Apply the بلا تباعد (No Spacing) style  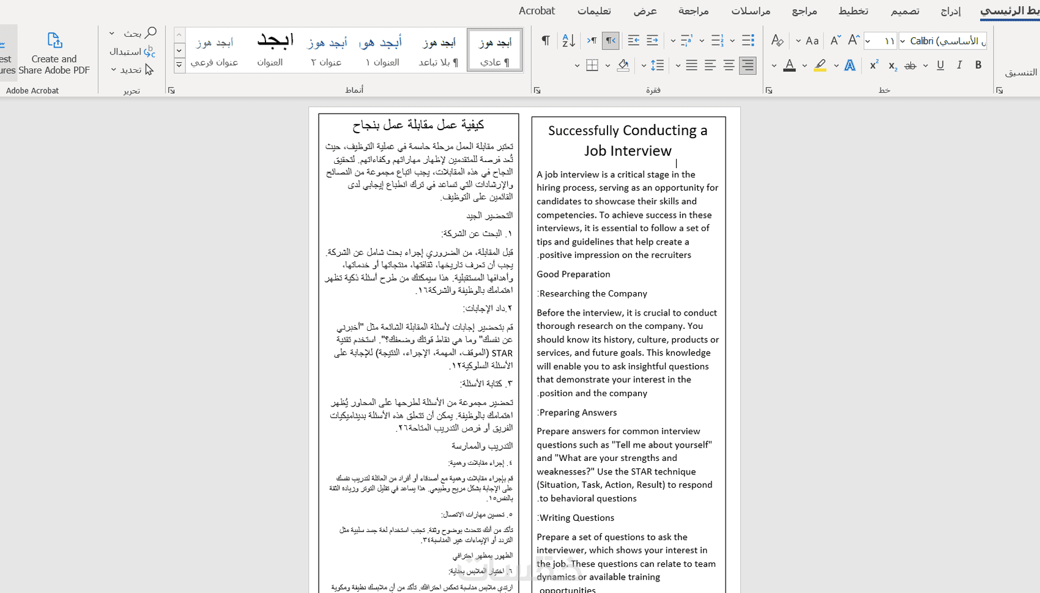coord(439,50)
